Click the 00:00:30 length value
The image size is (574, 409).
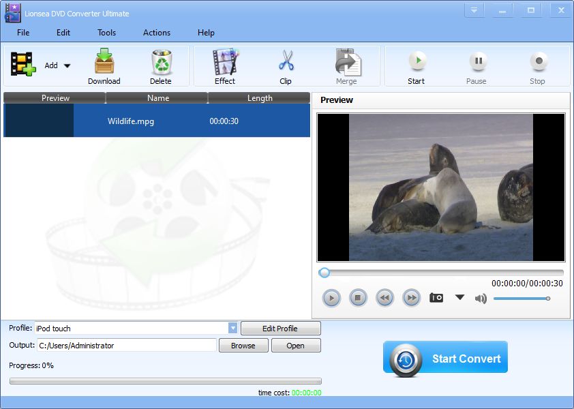tap(224, 121)
